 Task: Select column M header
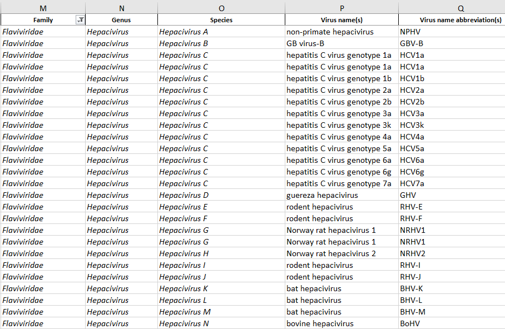coord(43,8)
